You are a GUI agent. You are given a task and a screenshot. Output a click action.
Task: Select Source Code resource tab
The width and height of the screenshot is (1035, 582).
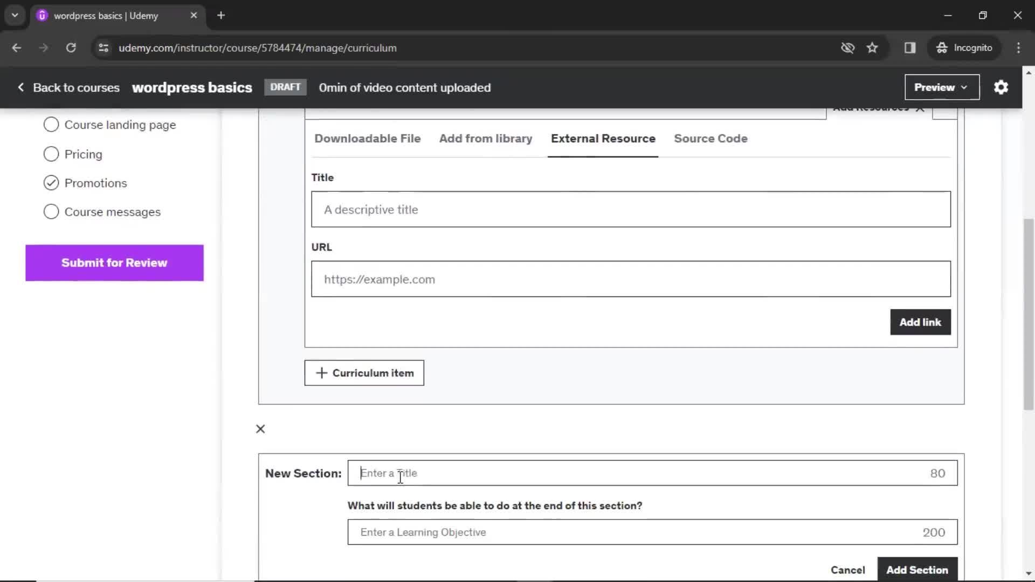coord(711,138)
